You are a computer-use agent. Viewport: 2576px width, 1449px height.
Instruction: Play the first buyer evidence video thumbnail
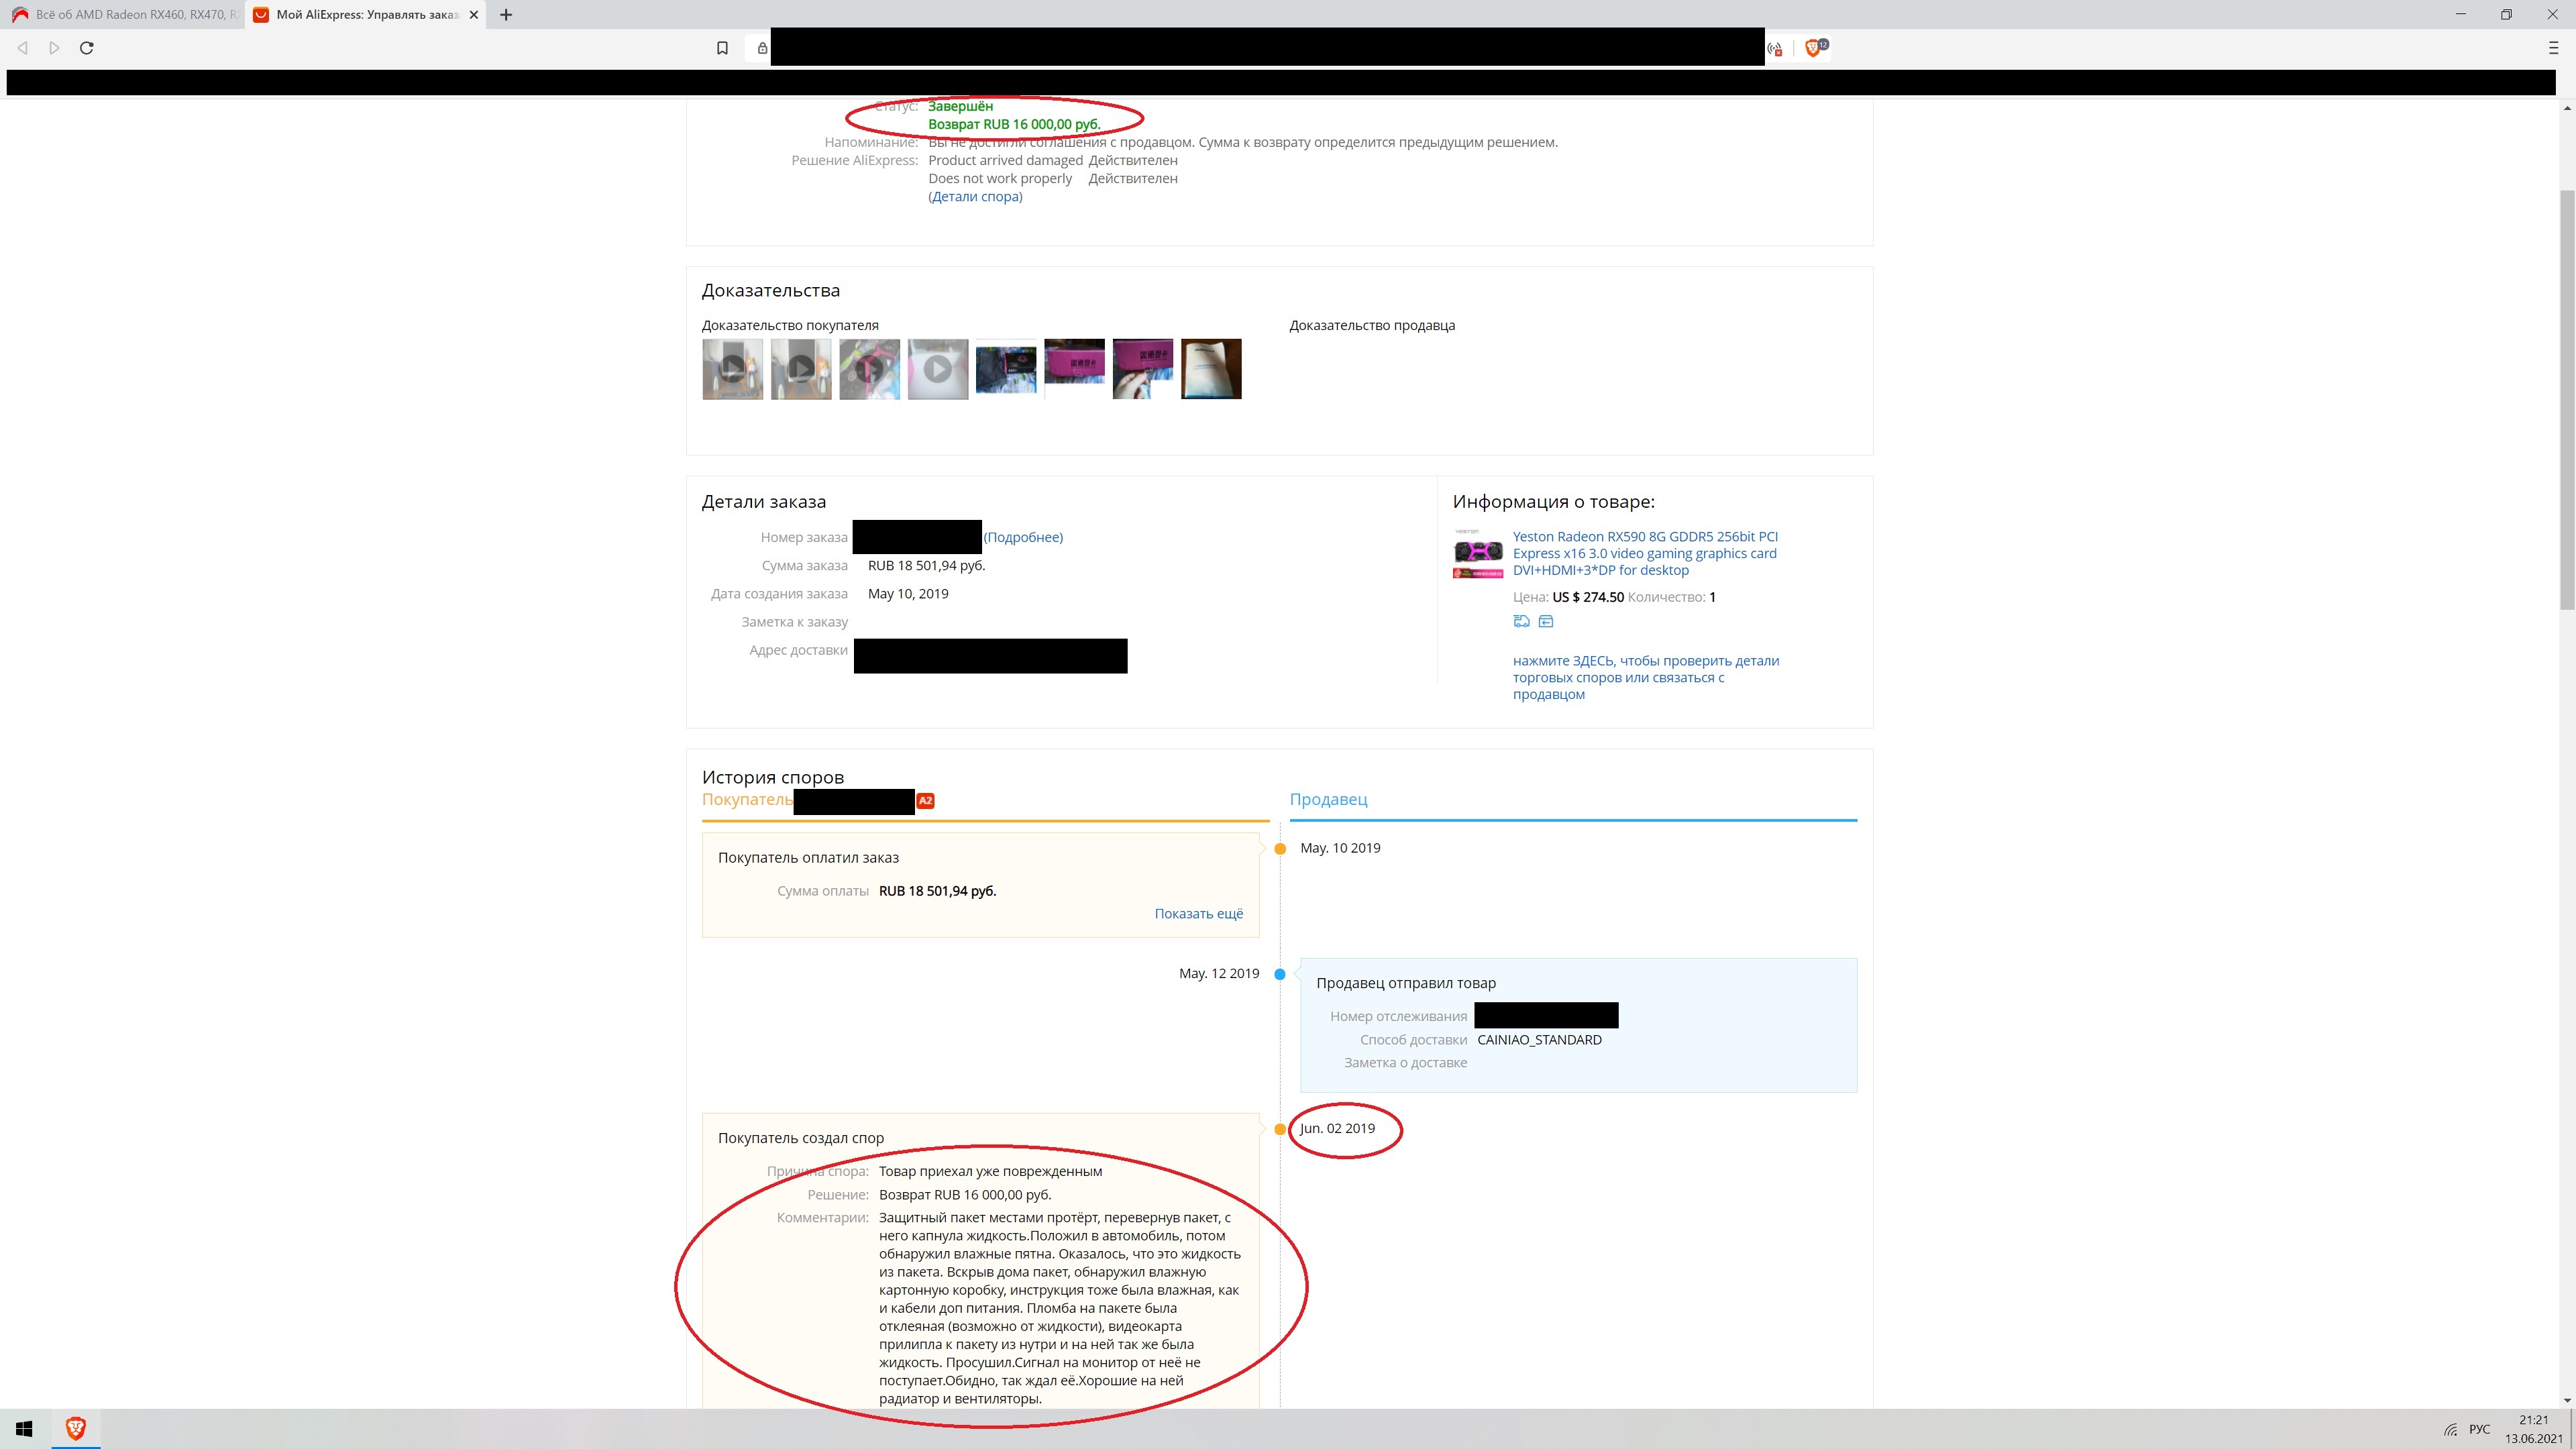(x=732, y=369)
